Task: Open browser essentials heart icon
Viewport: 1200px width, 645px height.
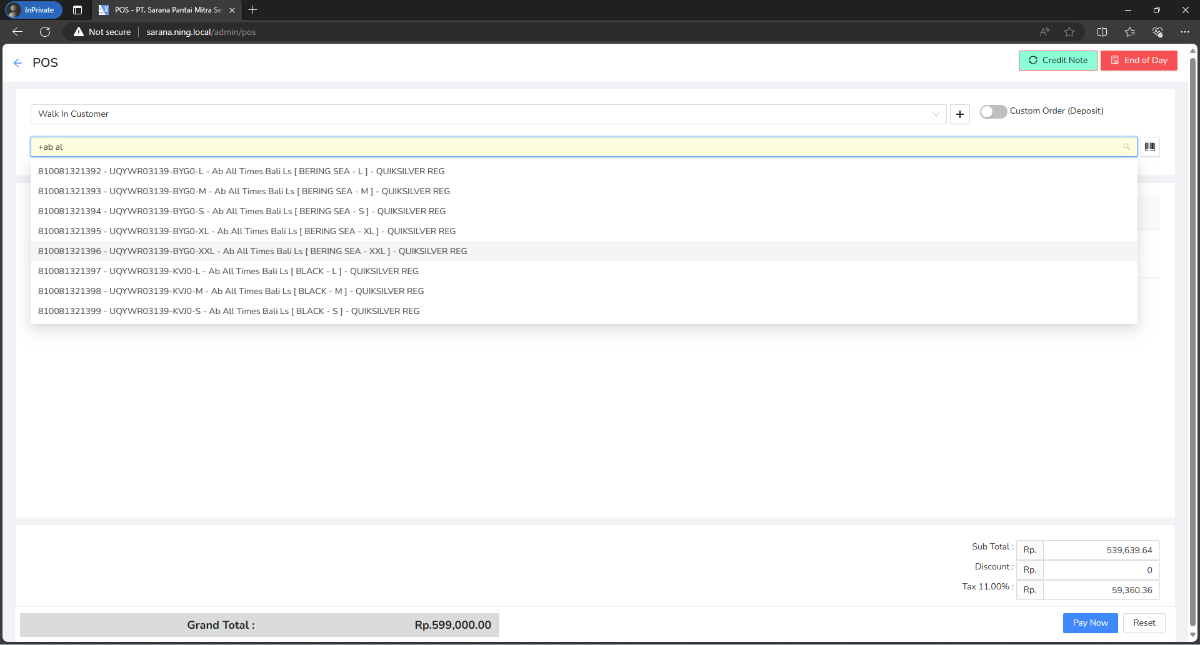Action: click(1157, 32)
